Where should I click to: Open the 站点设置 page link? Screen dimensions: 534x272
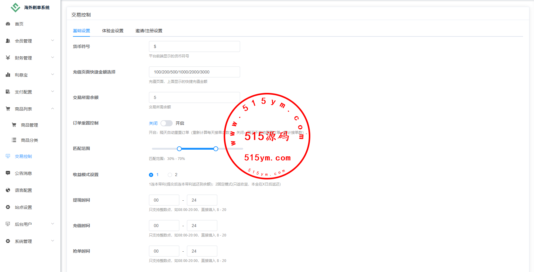tap(23, 207)
